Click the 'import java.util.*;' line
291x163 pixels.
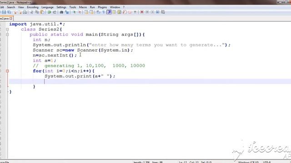tap(37, 24)
